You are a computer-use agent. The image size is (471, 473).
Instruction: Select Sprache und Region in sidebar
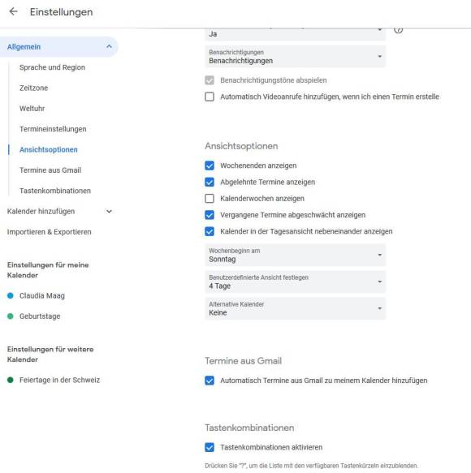(52, 67)
